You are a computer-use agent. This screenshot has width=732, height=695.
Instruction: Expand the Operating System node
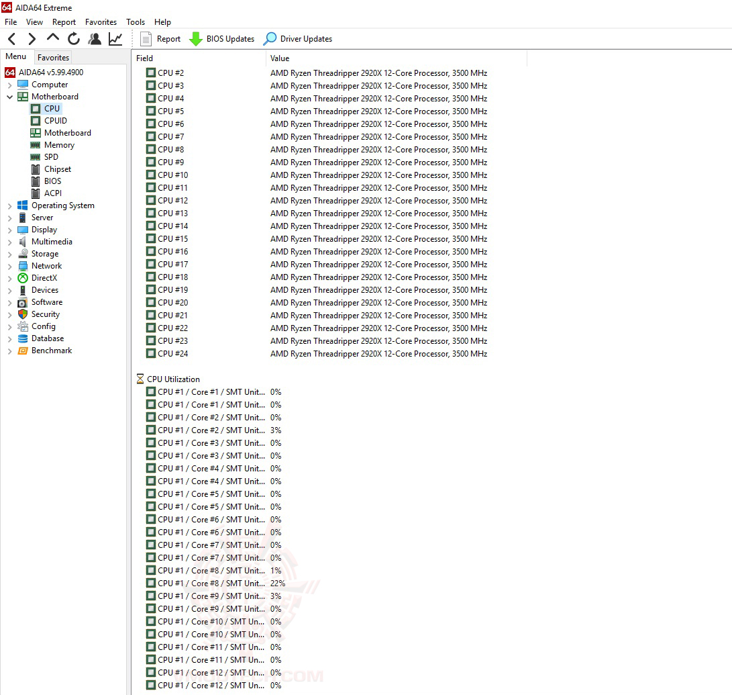click(x=10, y=206)
